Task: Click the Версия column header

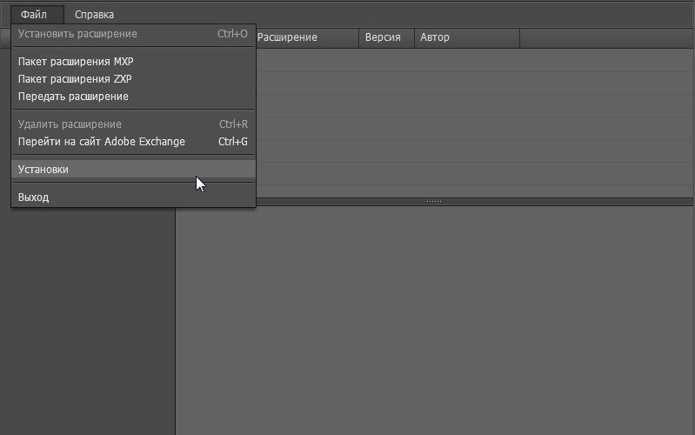Action: [x=383, y=37]
